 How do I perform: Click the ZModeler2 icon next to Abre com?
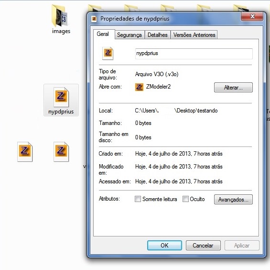pos(139,87)
